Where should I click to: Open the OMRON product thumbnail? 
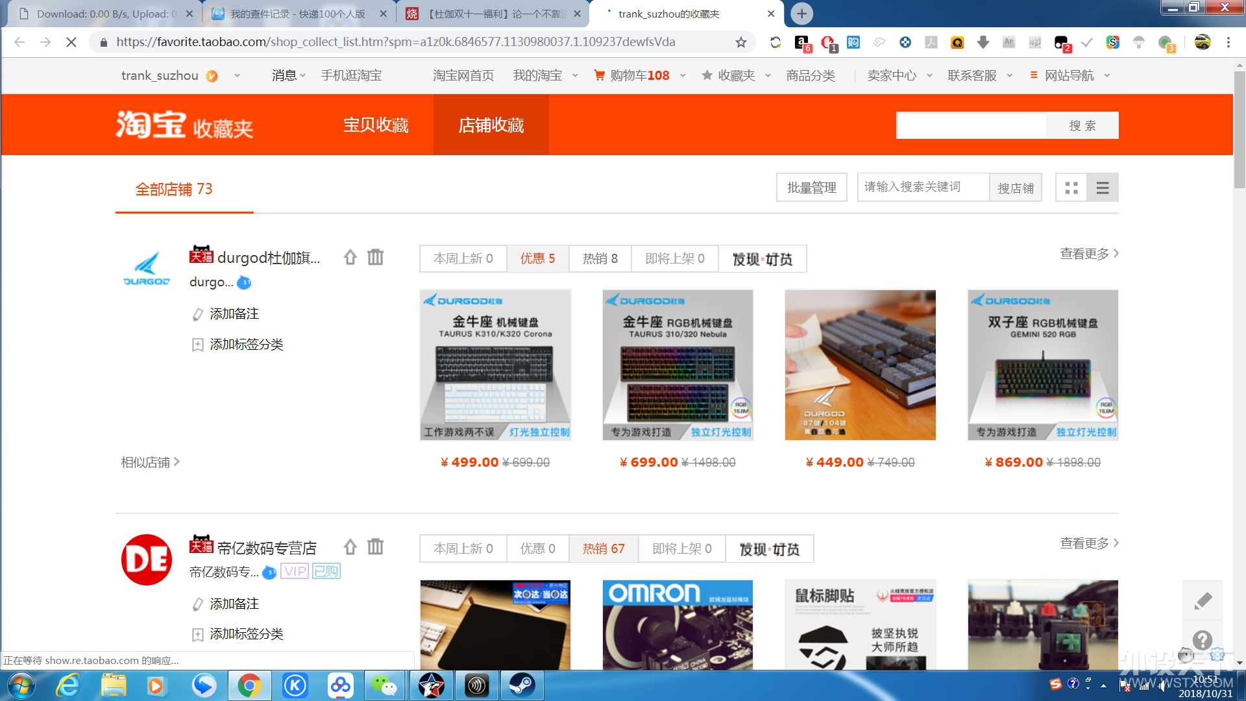(678, 624)
